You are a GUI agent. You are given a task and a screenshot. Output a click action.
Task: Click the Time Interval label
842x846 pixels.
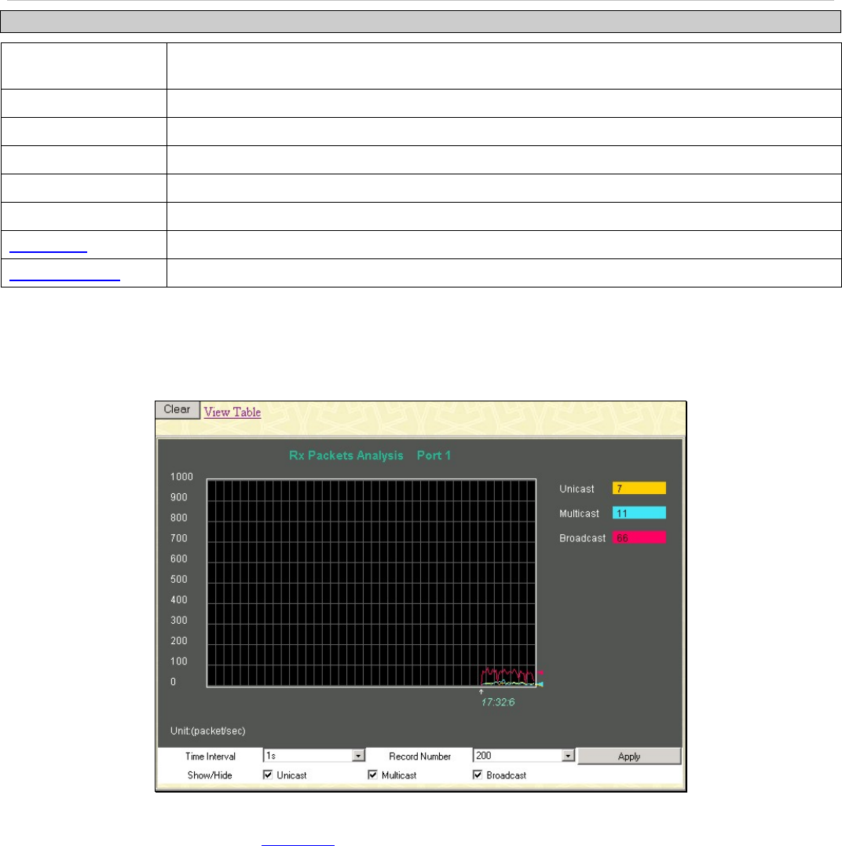[210, 756]
